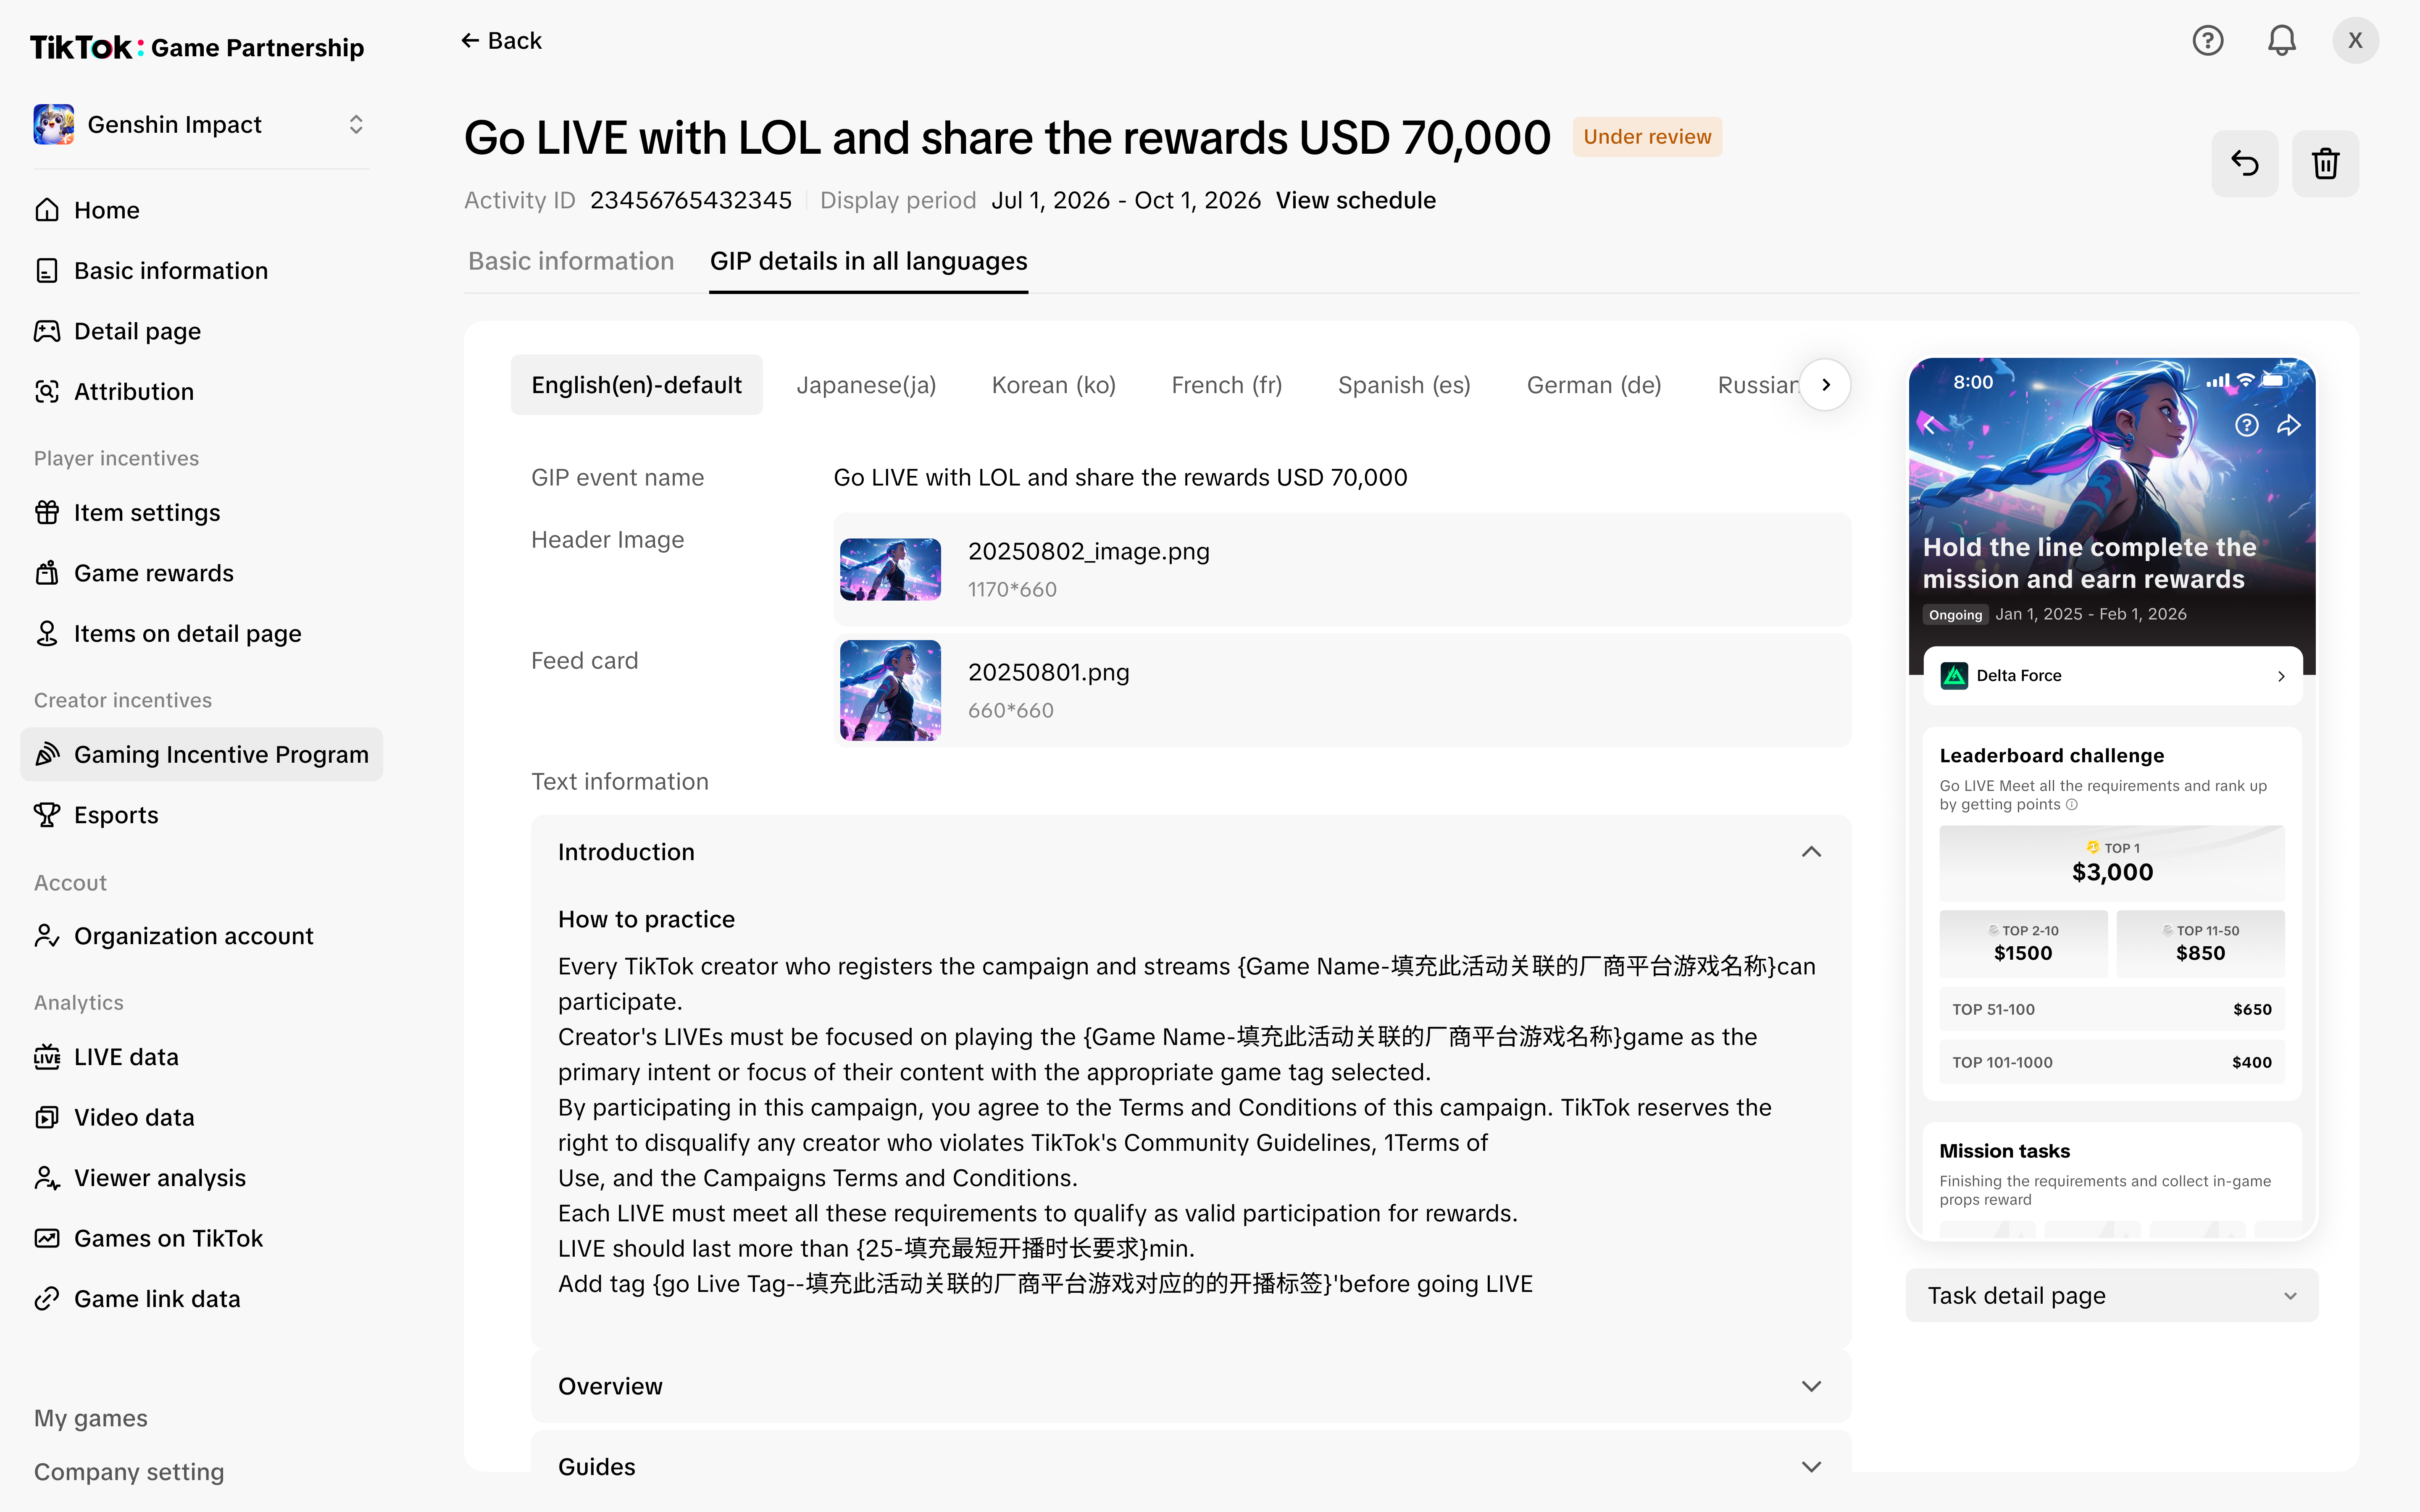Click the Games on TikTok icon

[x=47, y=1238]
